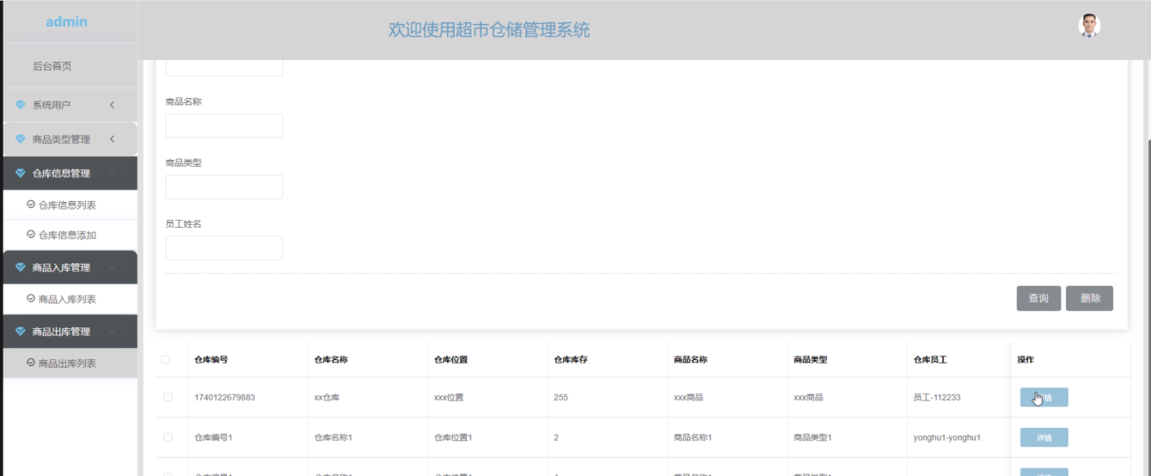Focus the partially visible topmost input field
1151x476 pixels.
[223, 68]
